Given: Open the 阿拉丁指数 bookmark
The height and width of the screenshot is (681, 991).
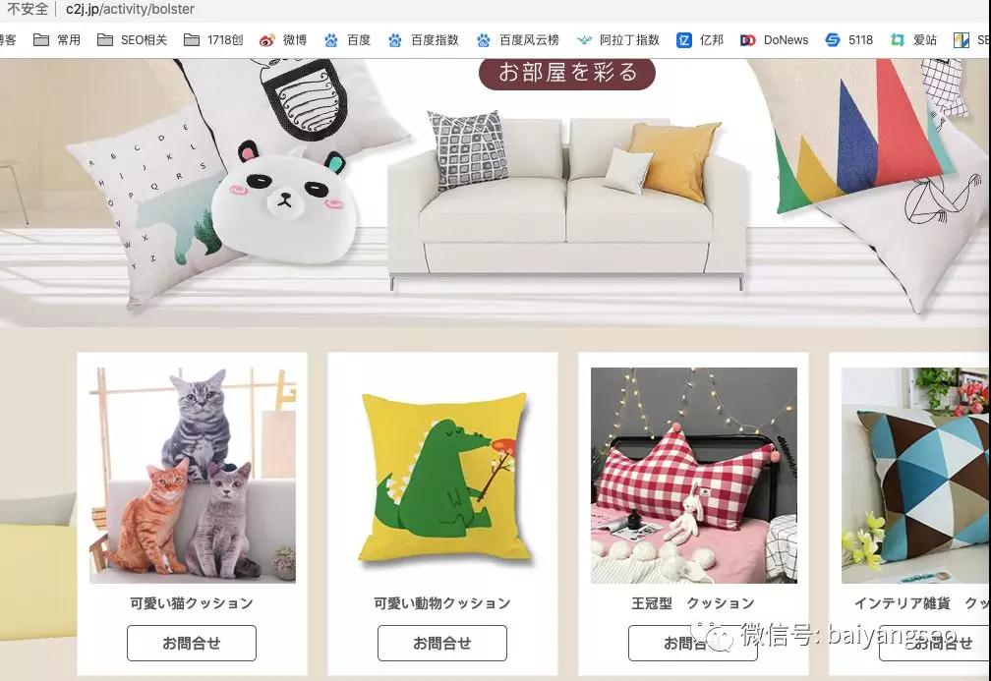Looking at the screenshot, I should 618,39.
